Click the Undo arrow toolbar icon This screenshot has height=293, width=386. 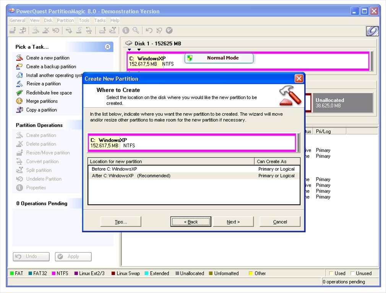149,31
